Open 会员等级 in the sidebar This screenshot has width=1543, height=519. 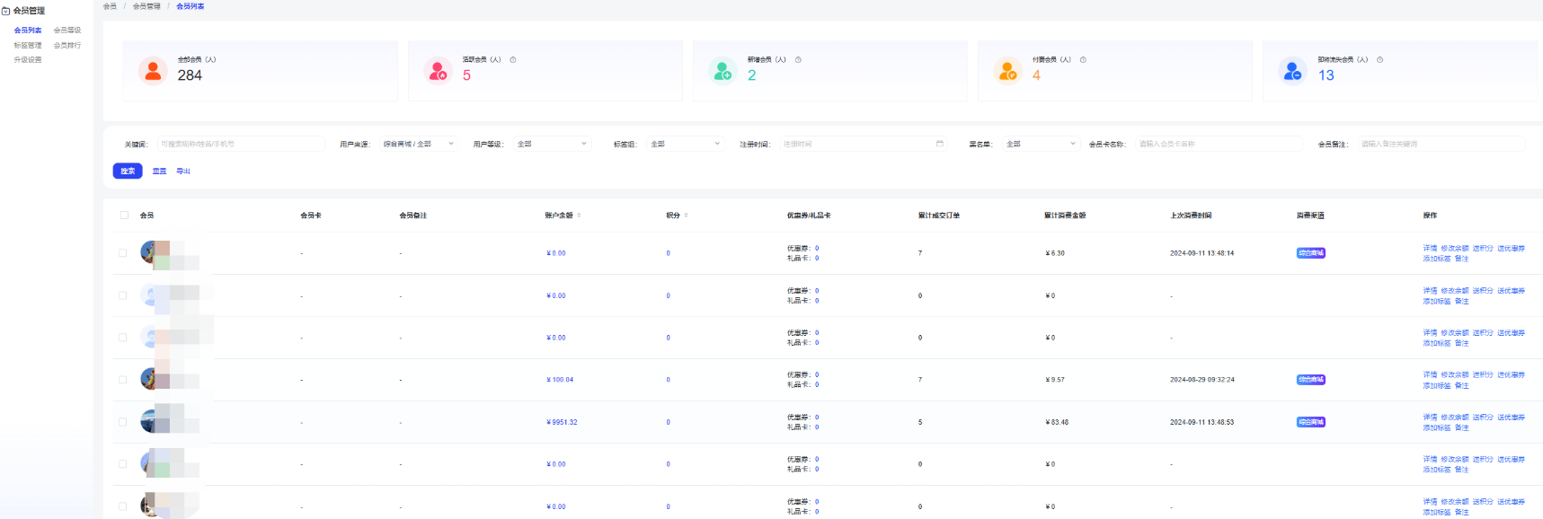[x=67, y=31]
